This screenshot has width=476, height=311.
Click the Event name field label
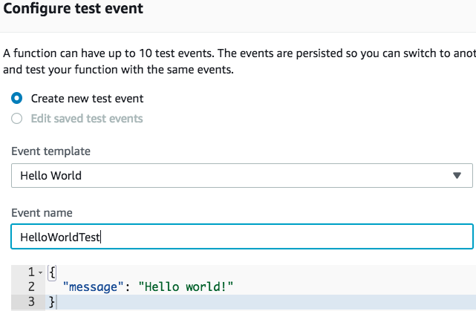coord(42,212)
